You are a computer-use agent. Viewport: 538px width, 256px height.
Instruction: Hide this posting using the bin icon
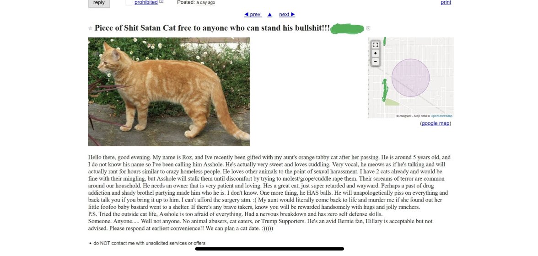[x=368, y=28]
